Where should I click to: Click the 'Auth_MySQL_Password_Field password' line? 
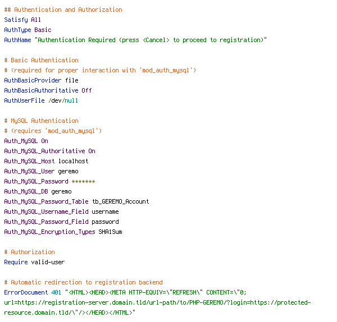[61, 222]
